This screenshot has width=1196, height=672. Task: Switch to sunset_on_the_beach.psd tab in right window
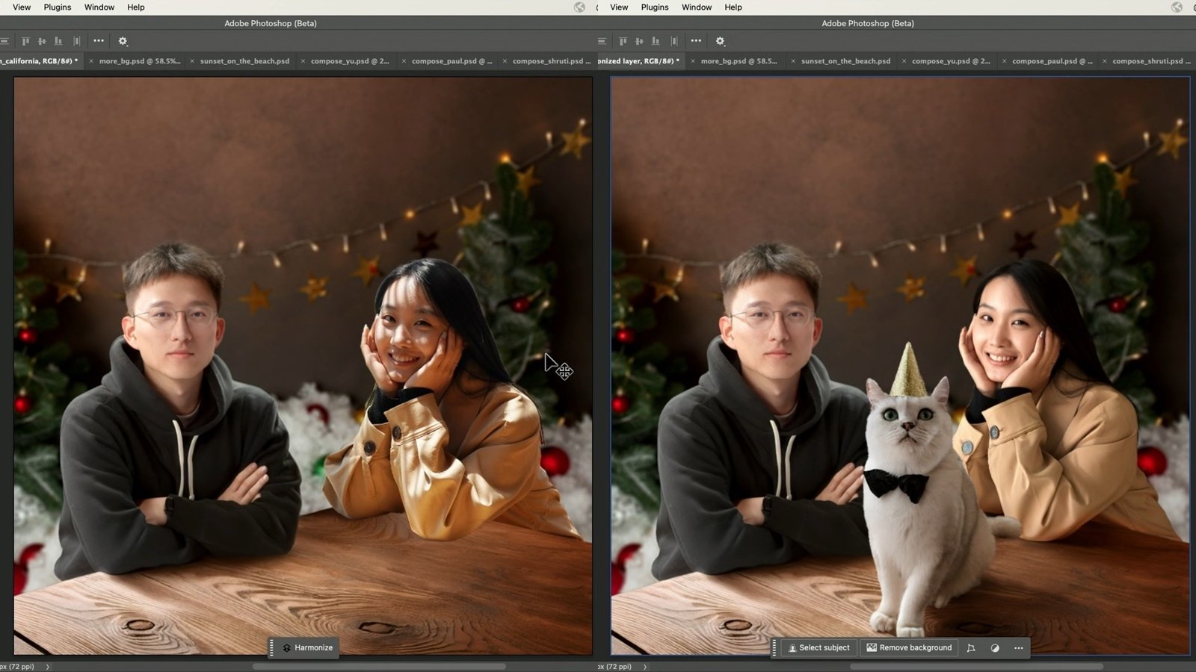(845, 61)
